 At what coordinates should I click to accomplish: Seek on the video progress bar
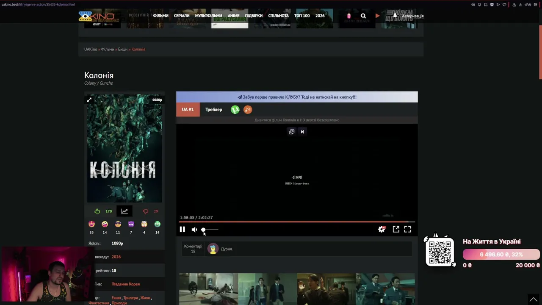[x=297, y=222]
